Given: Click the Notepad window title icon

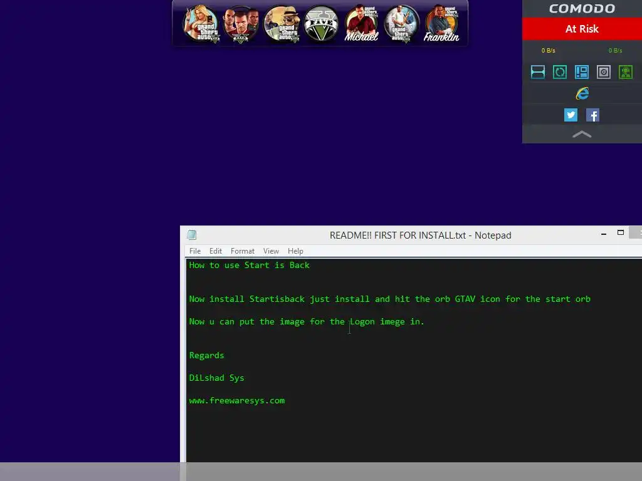Looking at the screenshot, I should [192, 235].
